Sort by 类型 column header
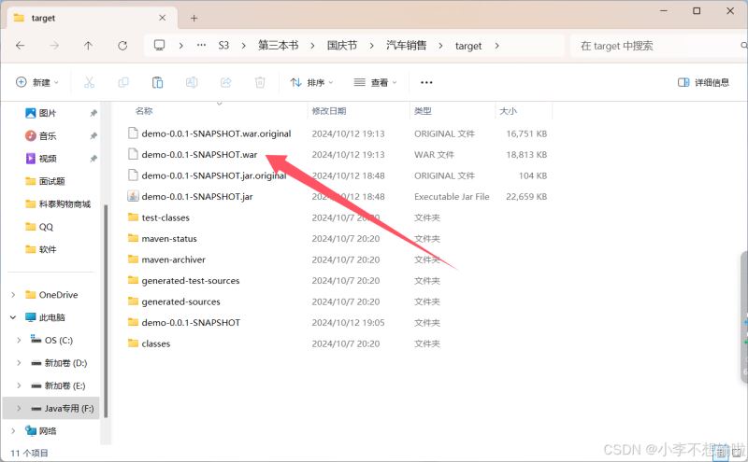Screen dimensions: 748x462 (x=423, y=111)
